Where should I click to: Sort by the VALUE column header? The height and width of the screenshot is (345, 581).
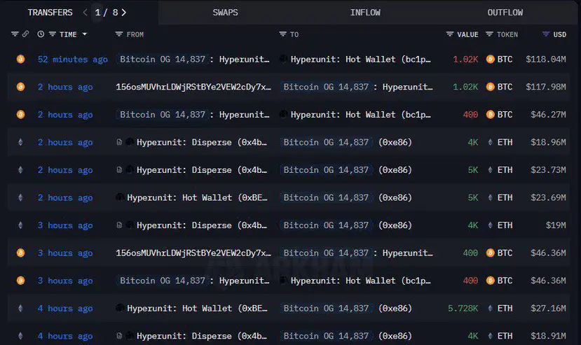467,34
